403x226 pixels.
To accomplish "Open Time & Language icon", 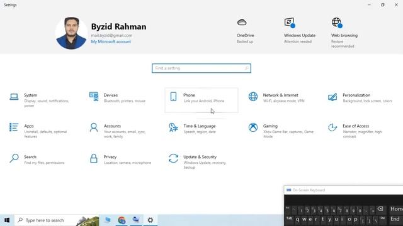I will (x=173, y=127).
